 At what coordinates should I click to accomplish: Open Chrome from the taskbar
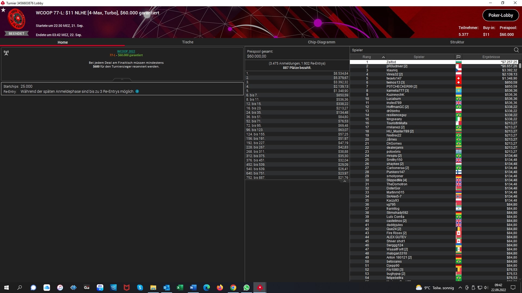[233, 288]
